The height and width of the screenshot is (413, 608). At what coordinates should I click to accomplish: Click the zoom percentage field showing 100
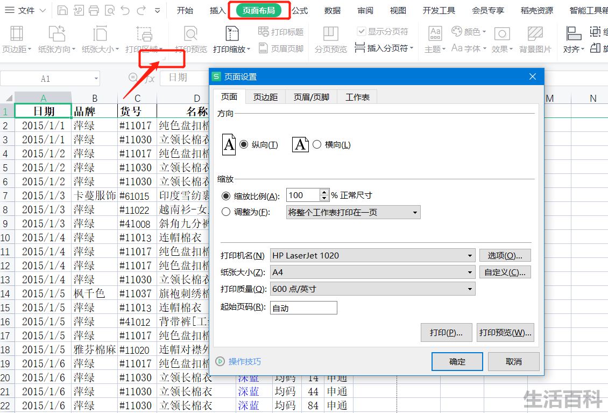click(303, 195)
